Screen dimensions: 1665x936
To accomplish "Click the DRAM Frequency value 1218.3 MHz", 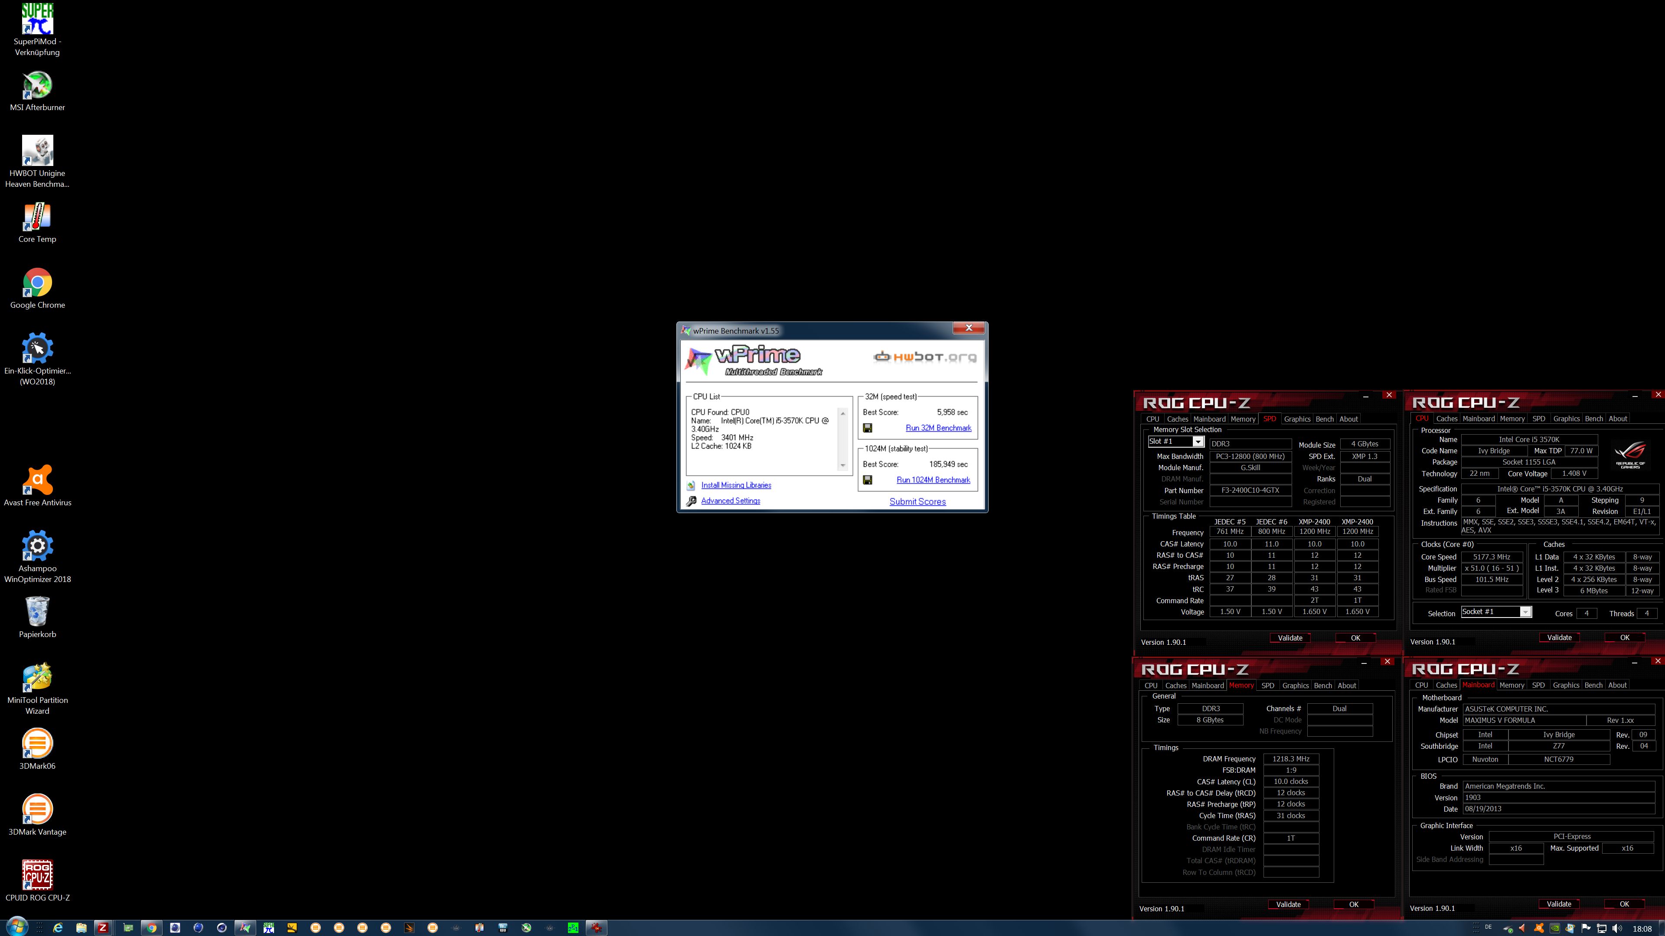I will pos(1291,759).
